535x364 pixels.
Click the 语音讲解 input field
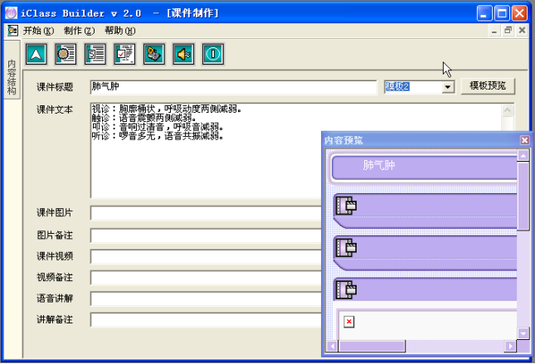pos(206,298)
